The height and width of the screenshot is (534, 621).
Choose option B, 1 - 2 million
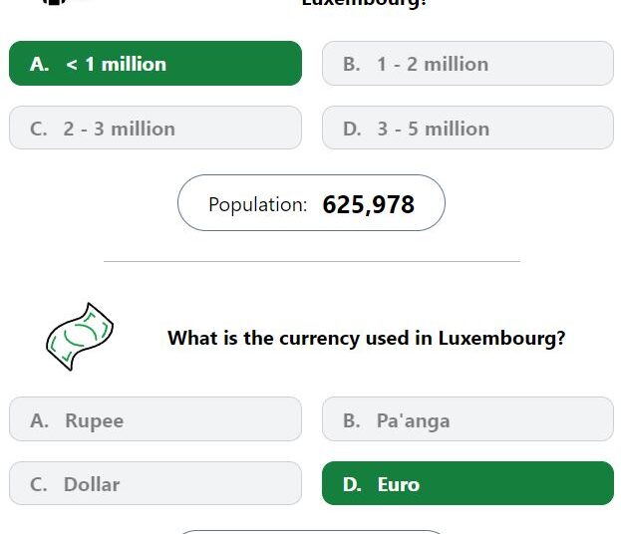467,64
